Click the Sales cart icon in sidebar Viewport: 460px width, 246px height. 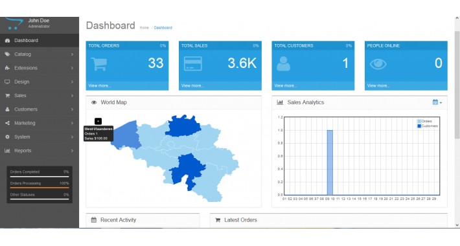(x=7, y=96)
